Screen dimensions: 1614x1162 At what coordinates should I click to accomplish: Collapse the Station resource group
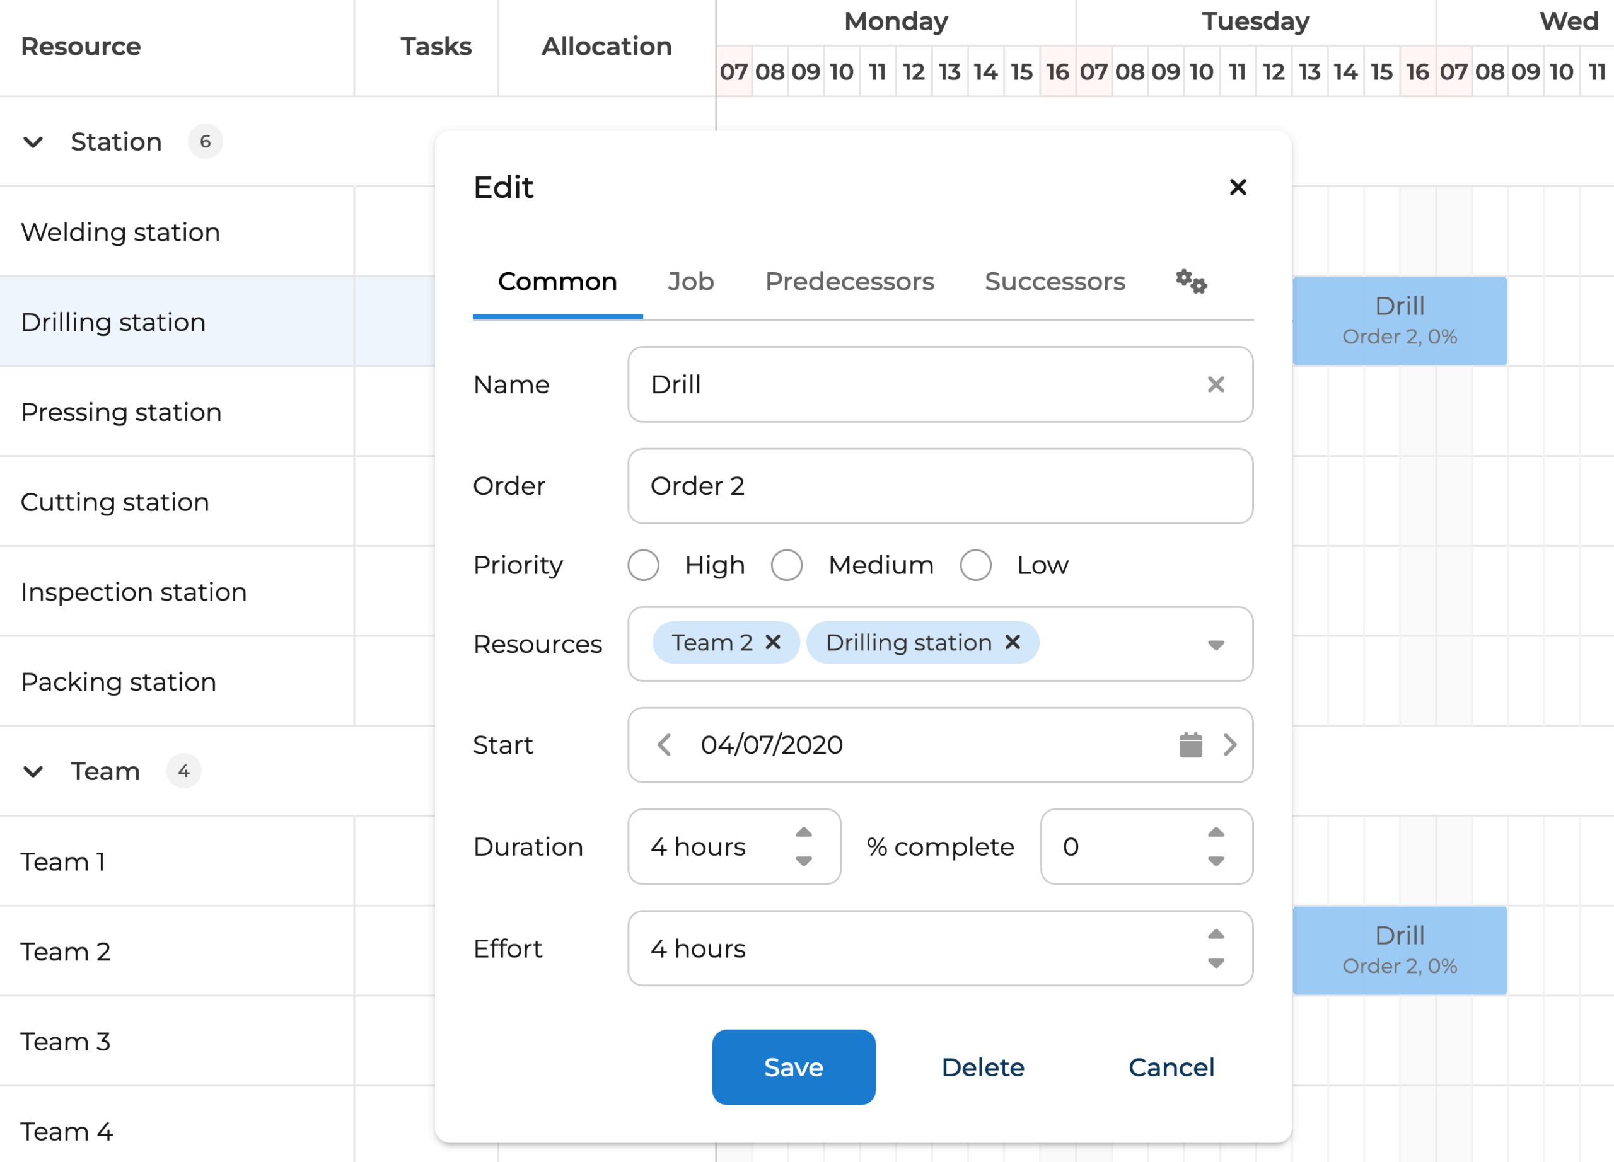tap(33, 142)
